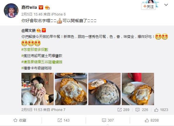This screenshot has height=126, width=174.
Task: Open the photo of person holding a bun
Action: click(x=38, y=89)
